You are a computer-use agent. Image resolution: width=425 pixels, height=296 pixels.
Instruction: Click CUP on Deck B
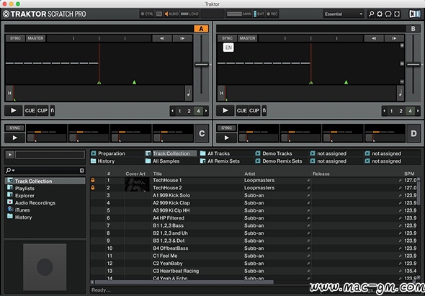[254, 111]
